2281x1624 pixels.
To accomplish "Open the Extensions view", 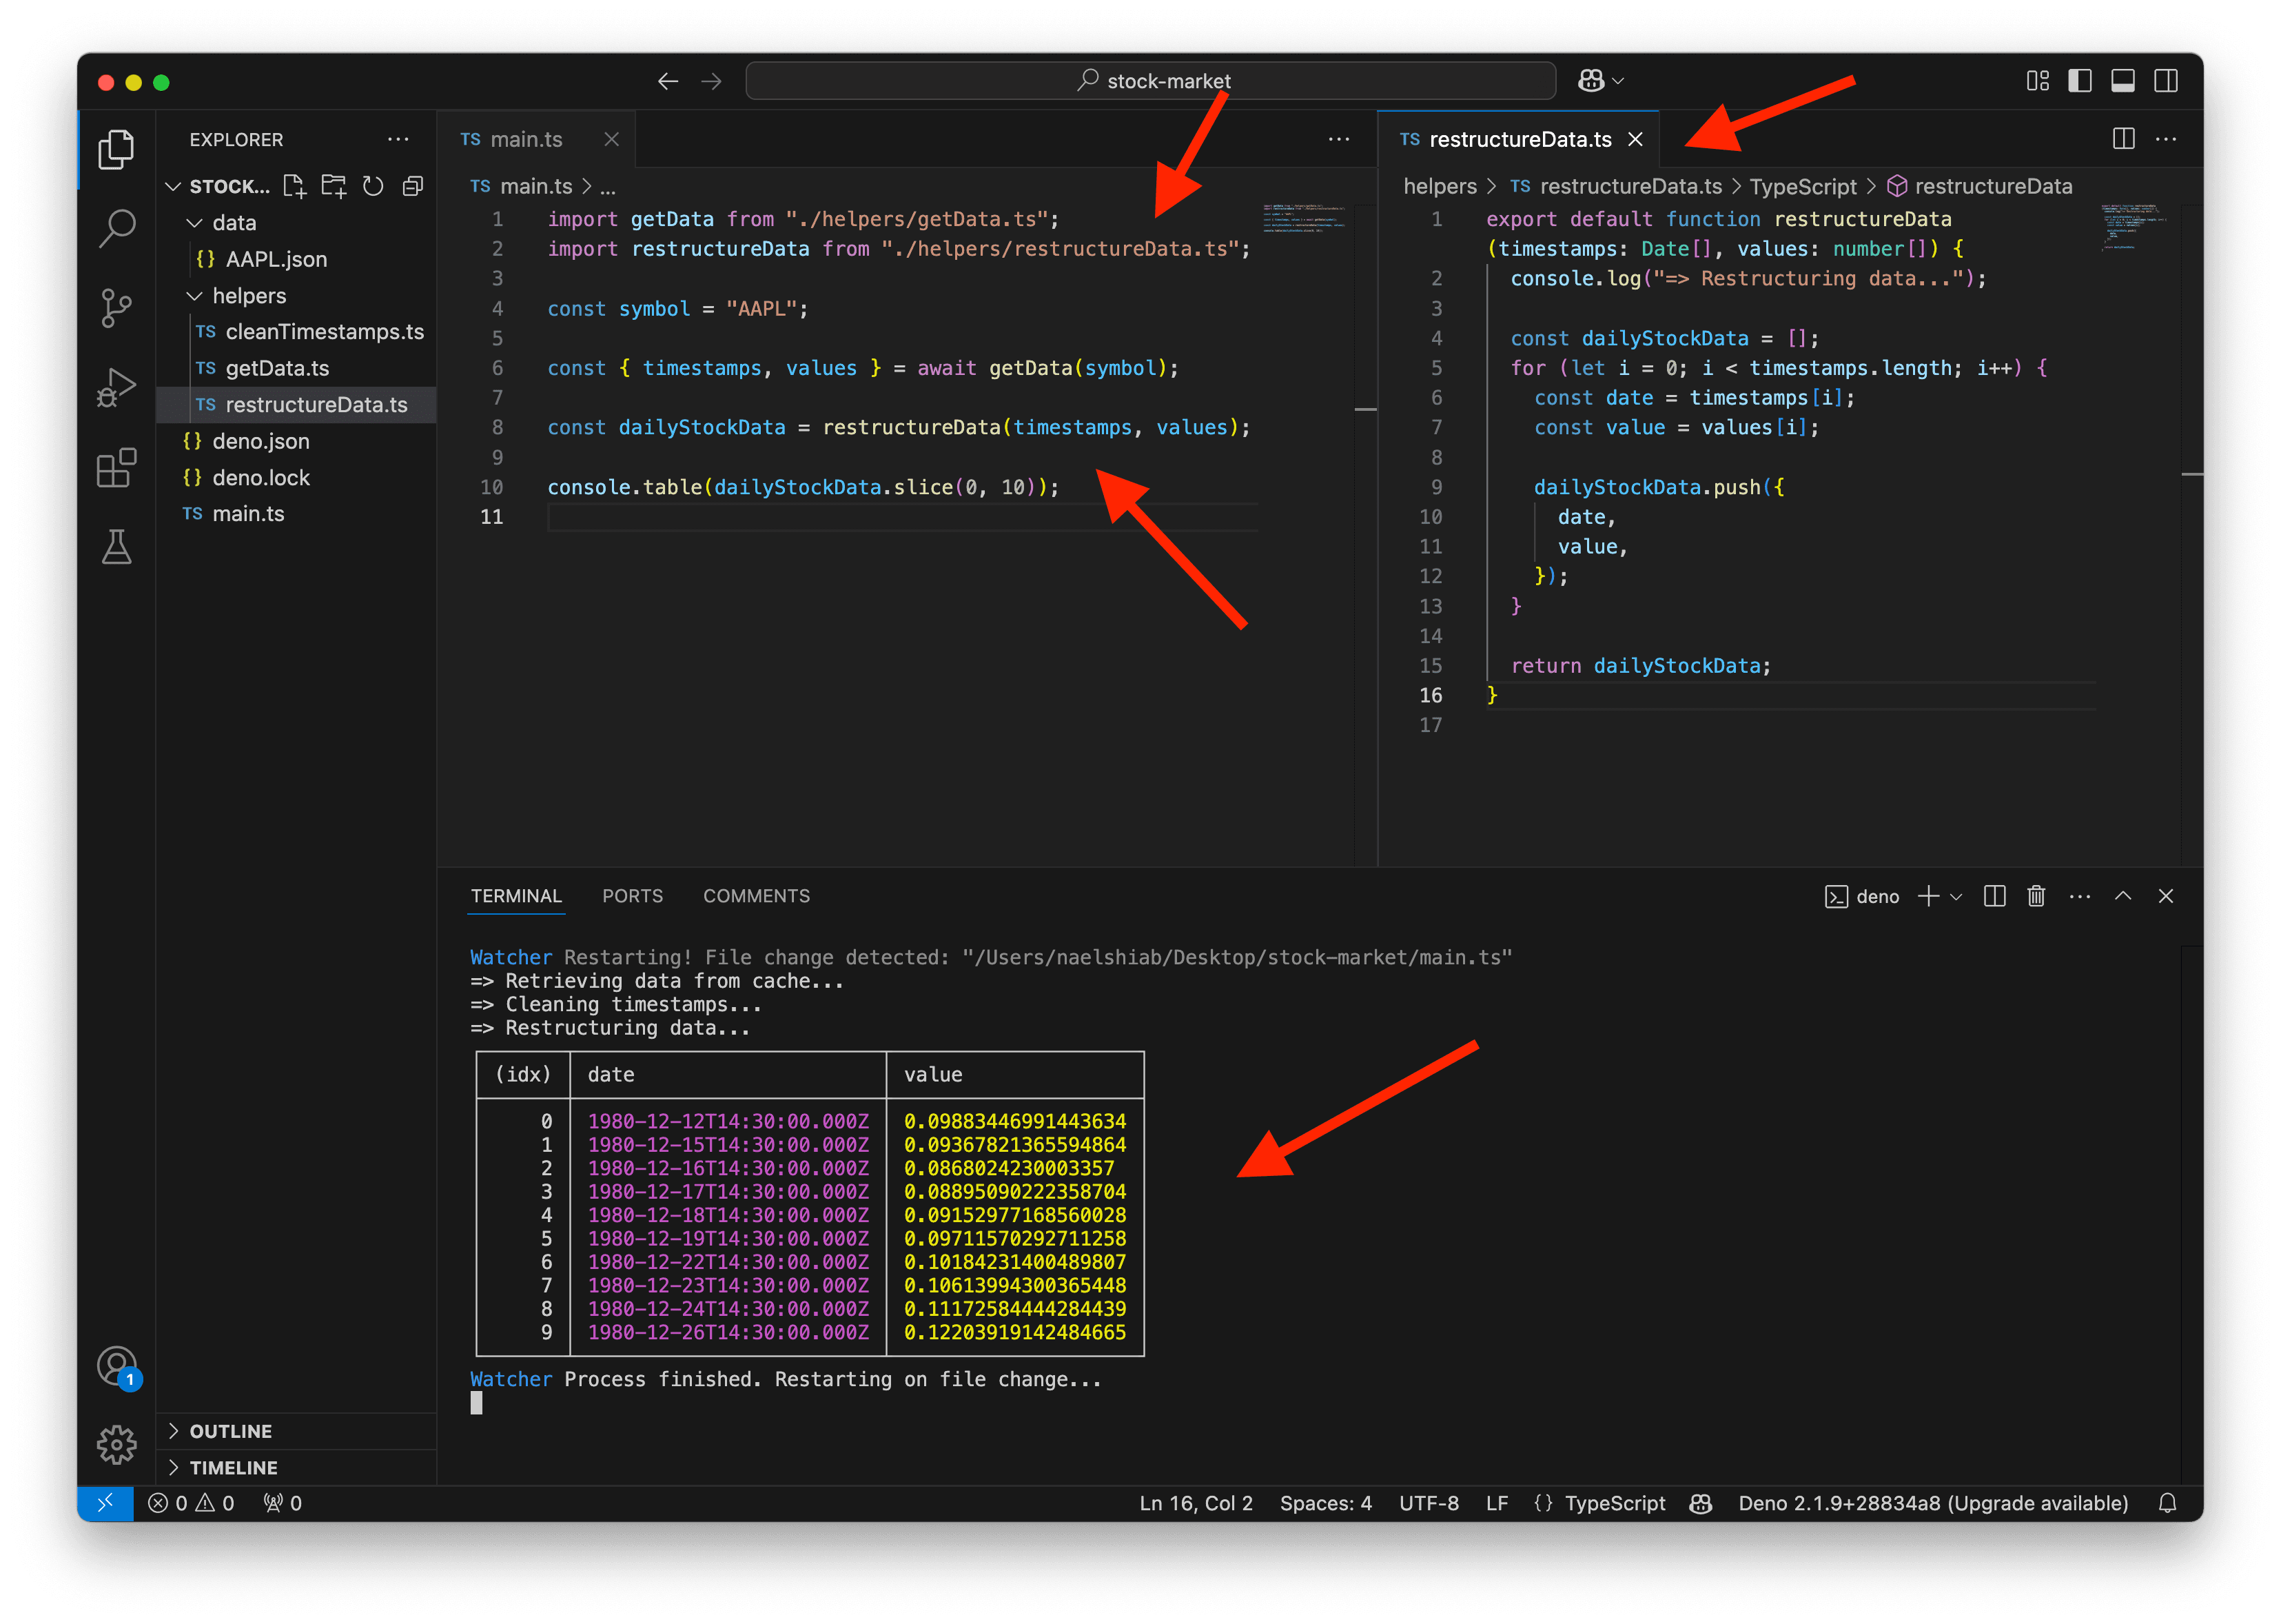I will tap(116, 467).
